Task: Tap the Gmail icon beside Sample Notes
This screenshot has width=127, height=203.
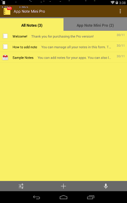Action: coord(5,57)
